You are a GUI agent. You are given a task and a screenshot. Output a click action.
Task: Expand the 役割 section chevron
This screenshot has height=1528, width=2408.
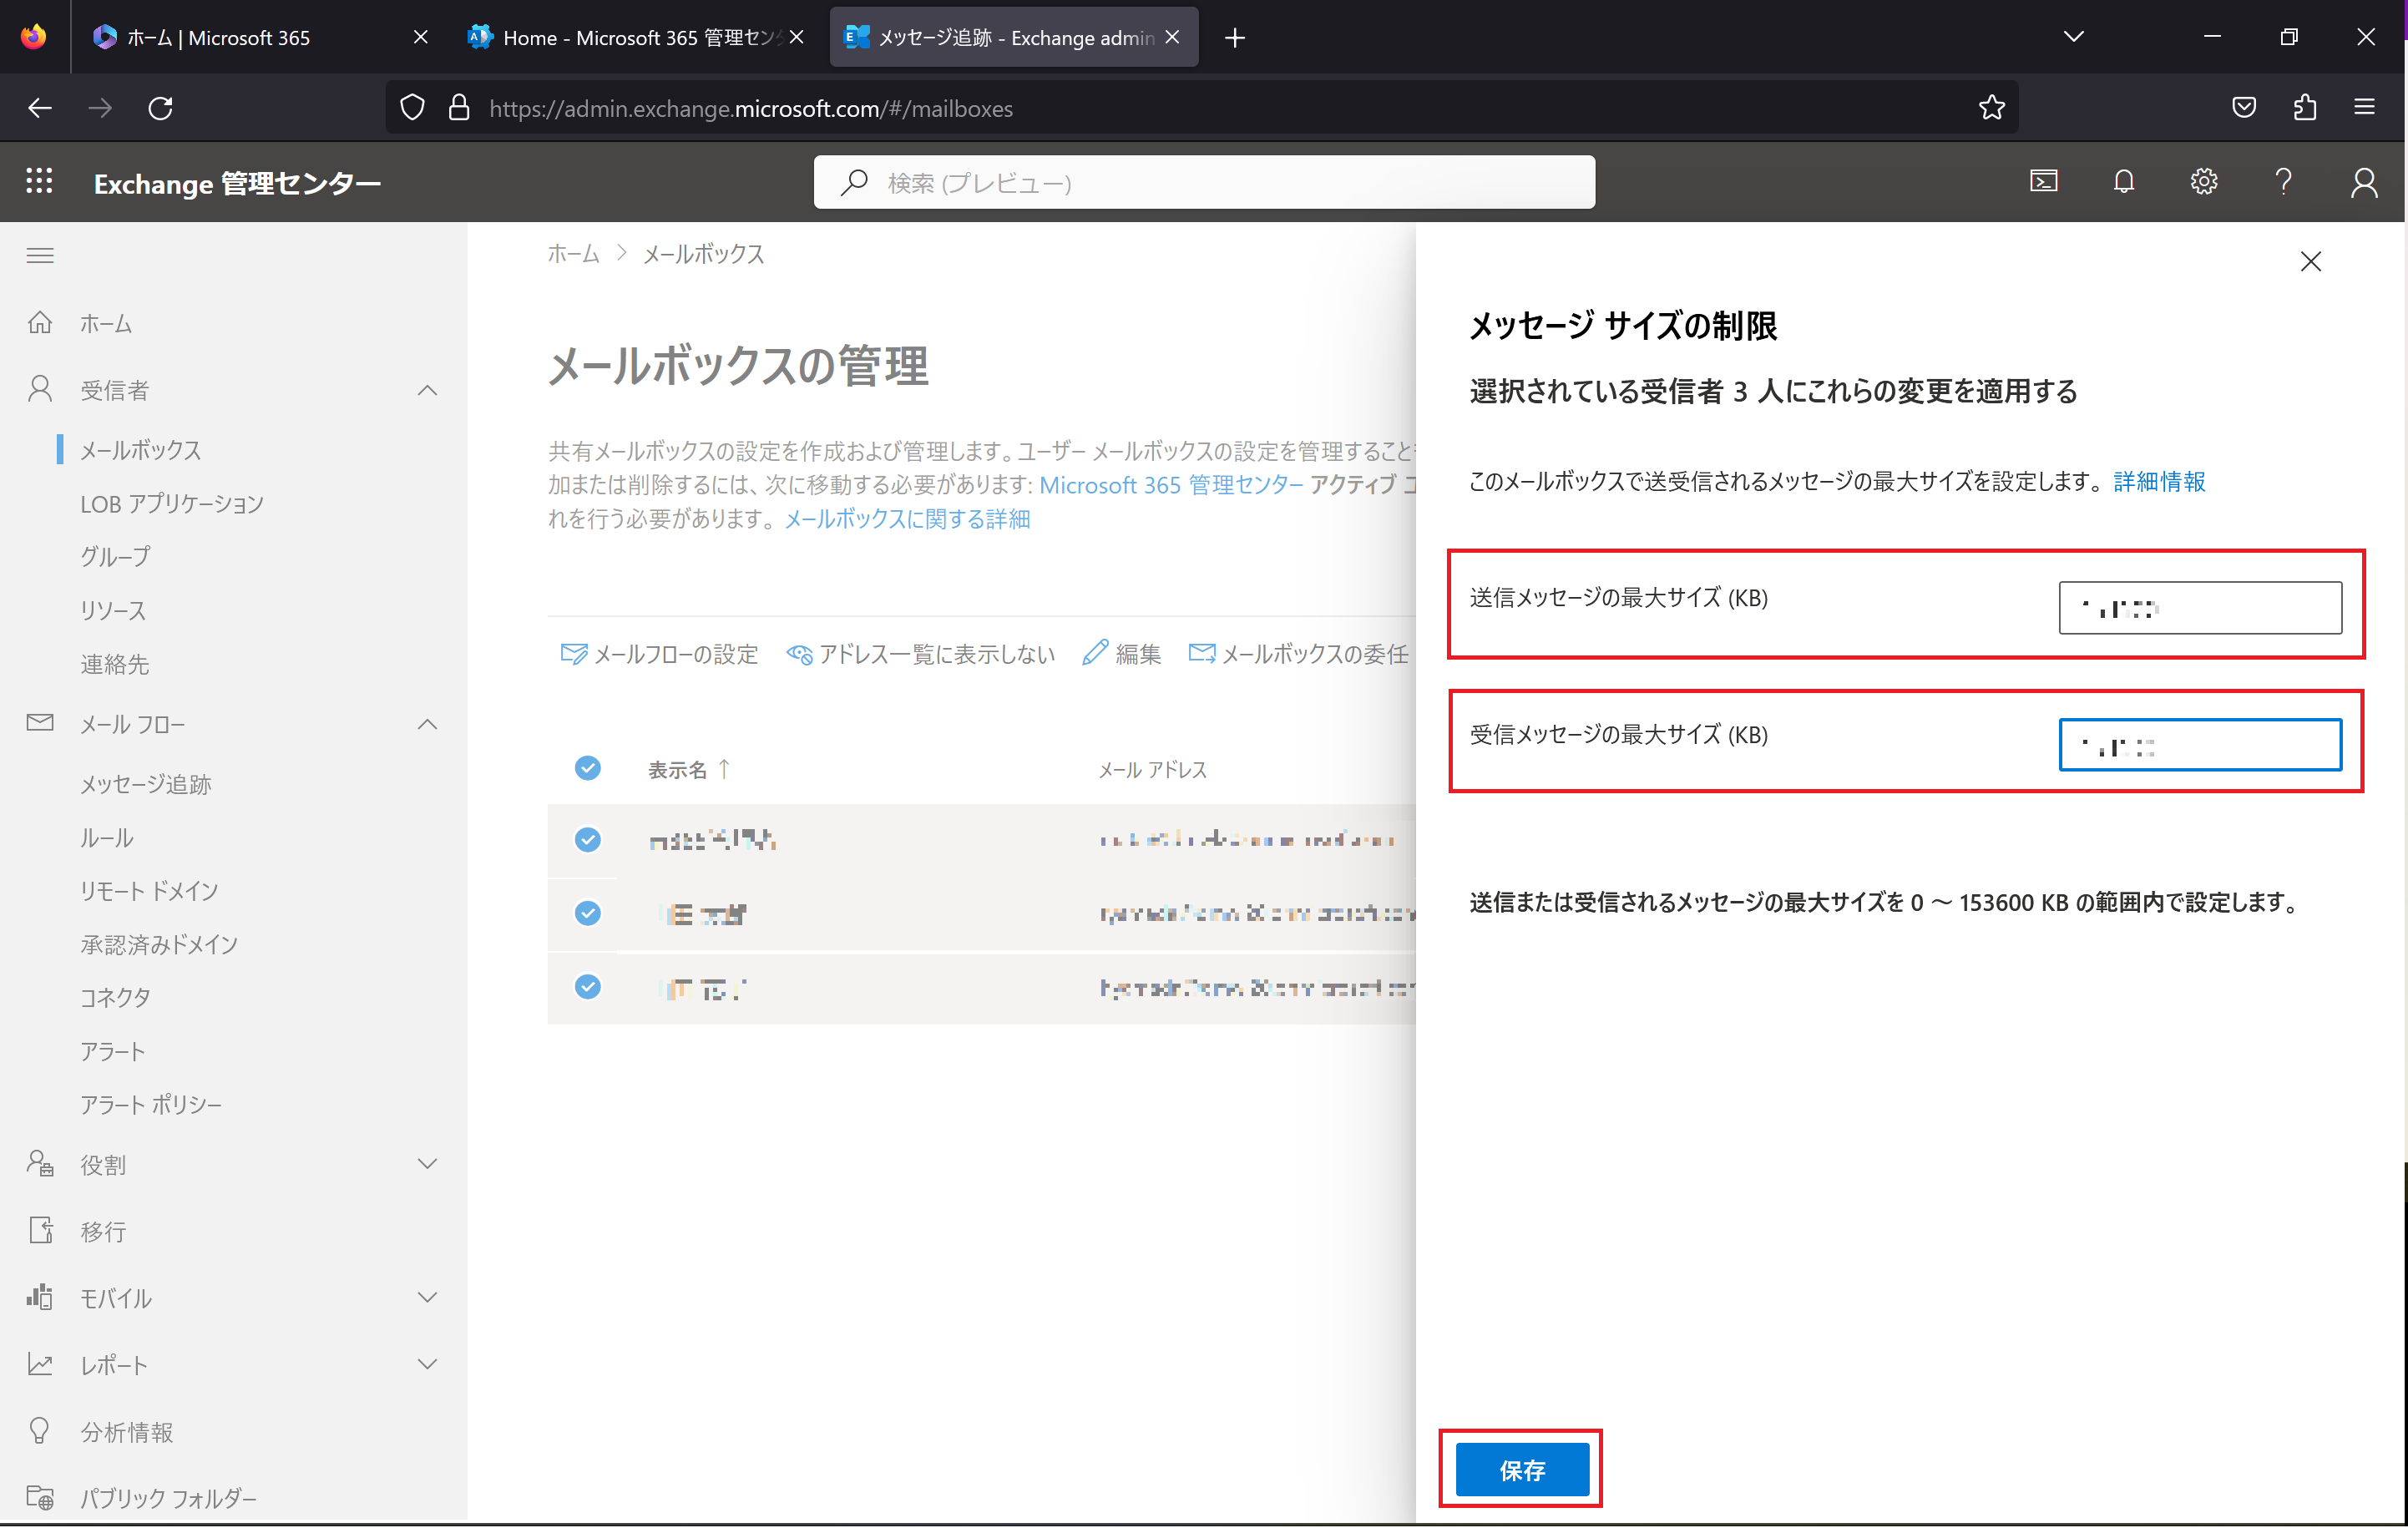click(427, 1164)
